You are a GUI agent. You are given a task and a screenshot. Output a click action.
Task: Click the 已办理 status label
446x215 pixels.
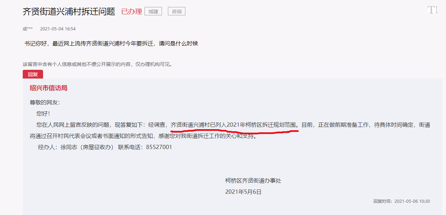132,12
